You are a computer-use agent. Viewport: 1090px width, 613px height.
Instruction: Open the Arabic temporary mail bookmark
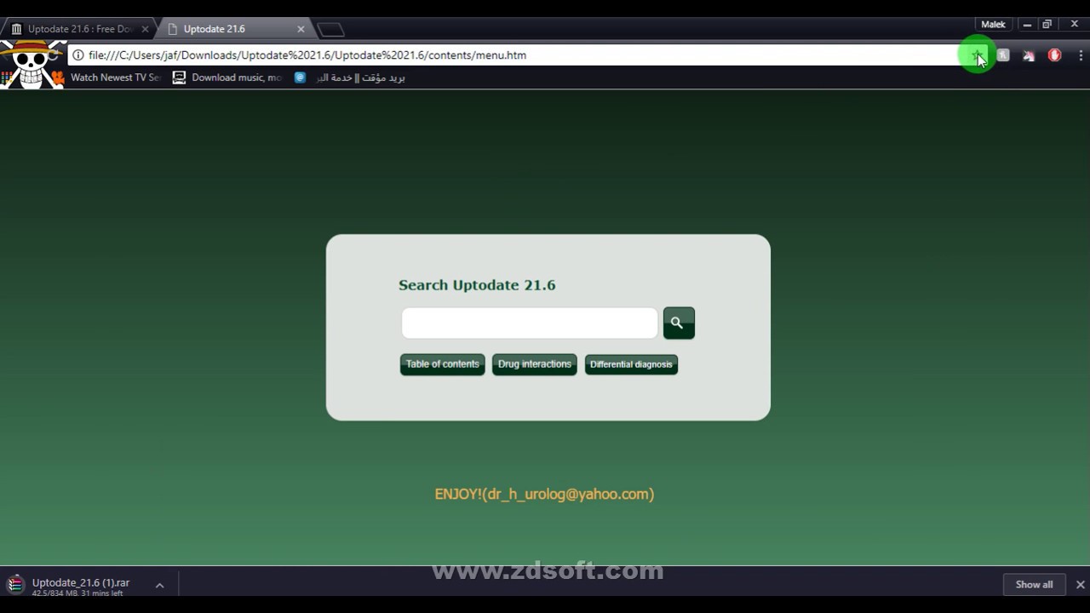click(350, 77)
